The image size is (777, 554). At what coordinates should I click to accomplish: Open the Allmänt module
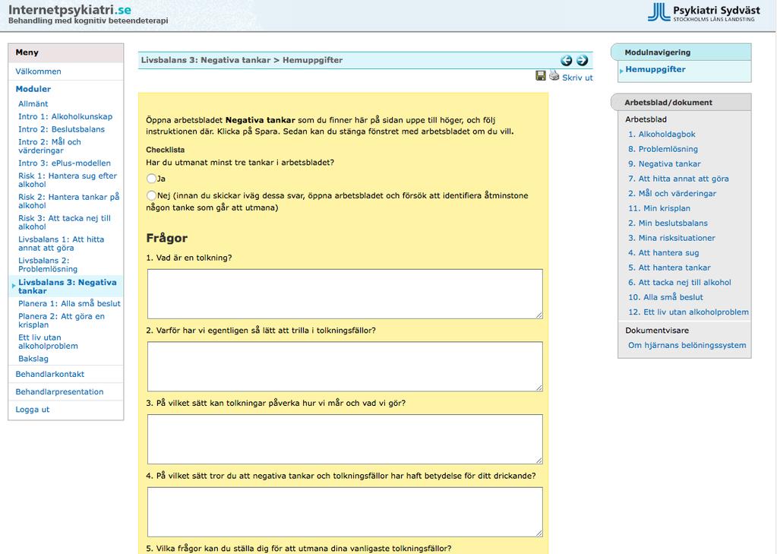coord(33,104)
